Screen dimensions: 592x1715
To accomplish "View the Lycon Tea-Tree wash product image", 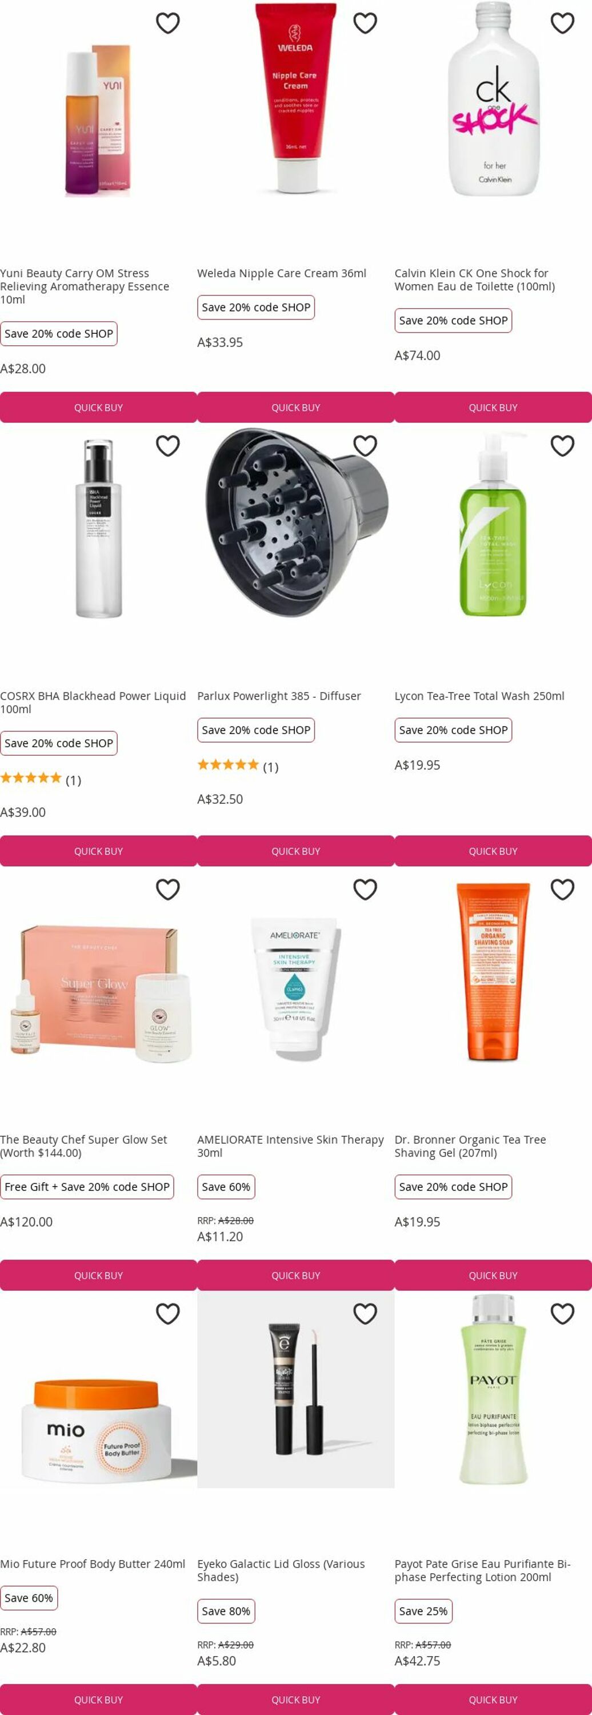I will coord(493,525).
